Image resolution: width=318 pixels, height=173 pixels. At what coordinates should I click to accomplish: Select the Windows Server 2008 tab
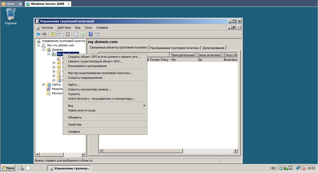click(48, 4)
